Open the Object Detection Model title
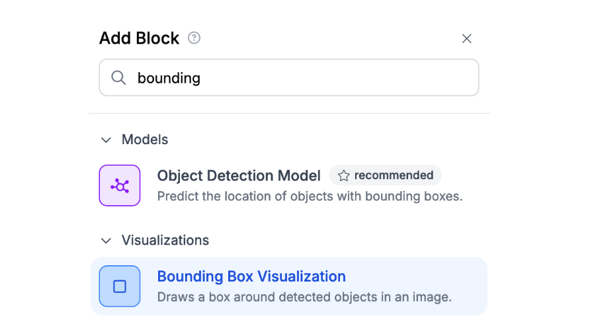 [239, 176]
